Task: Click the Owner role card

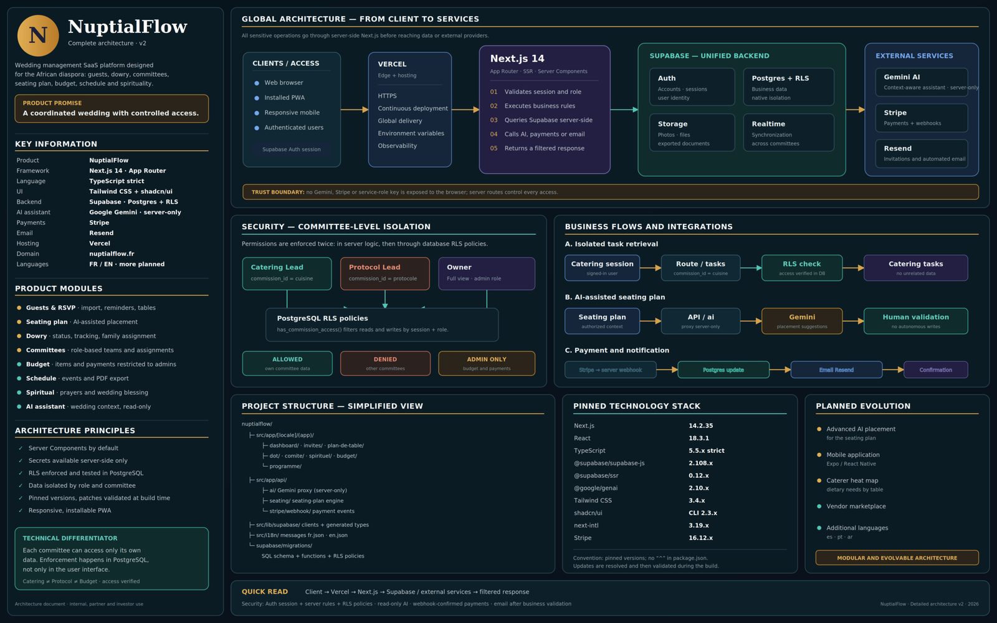Action: click(x=487, y=273)
